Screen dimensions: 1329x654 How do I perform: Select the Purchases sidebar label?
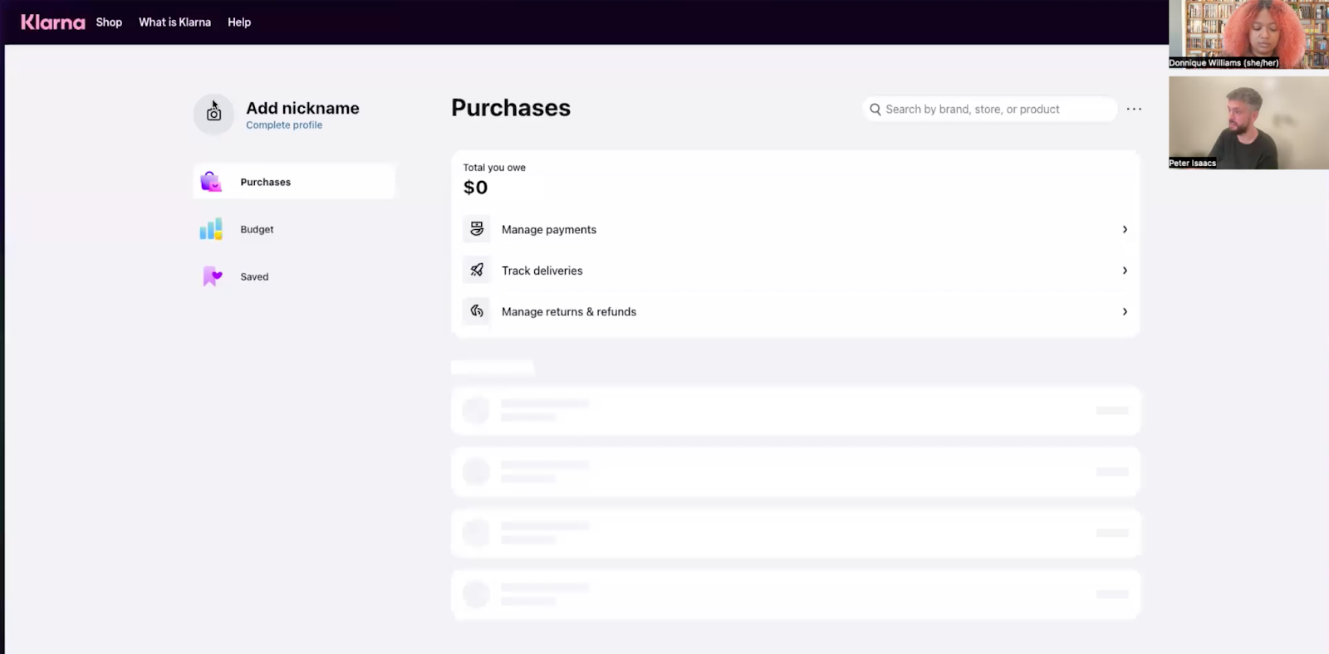click(x=266, y=182)
